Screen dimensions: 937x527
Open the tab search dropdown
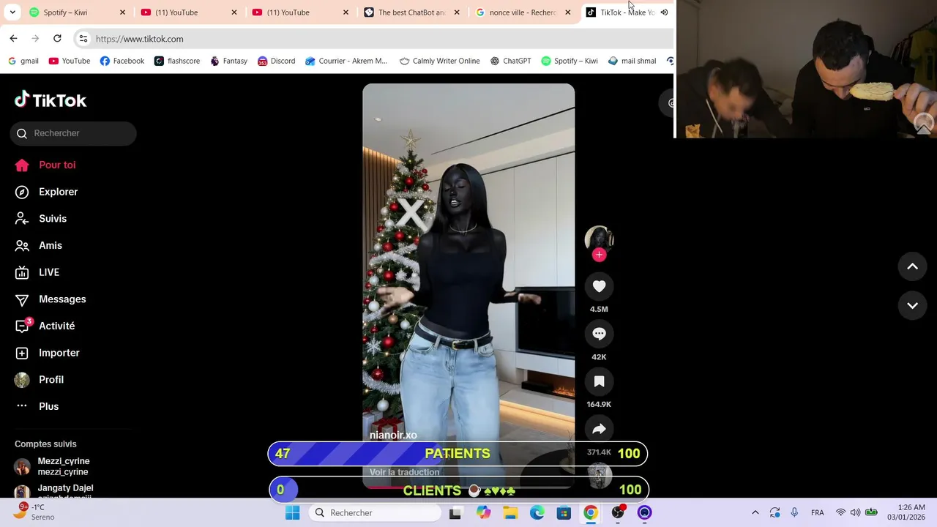[x=12, y=12]
